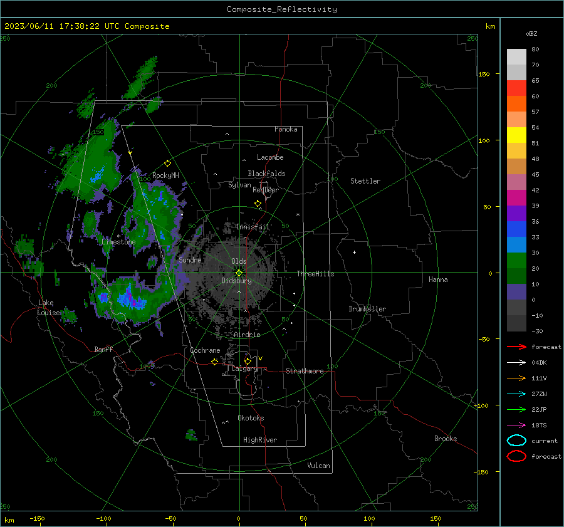The image size is (564, 527).
Task: Click the Airdrie city label
Action: tap(247, 335)
